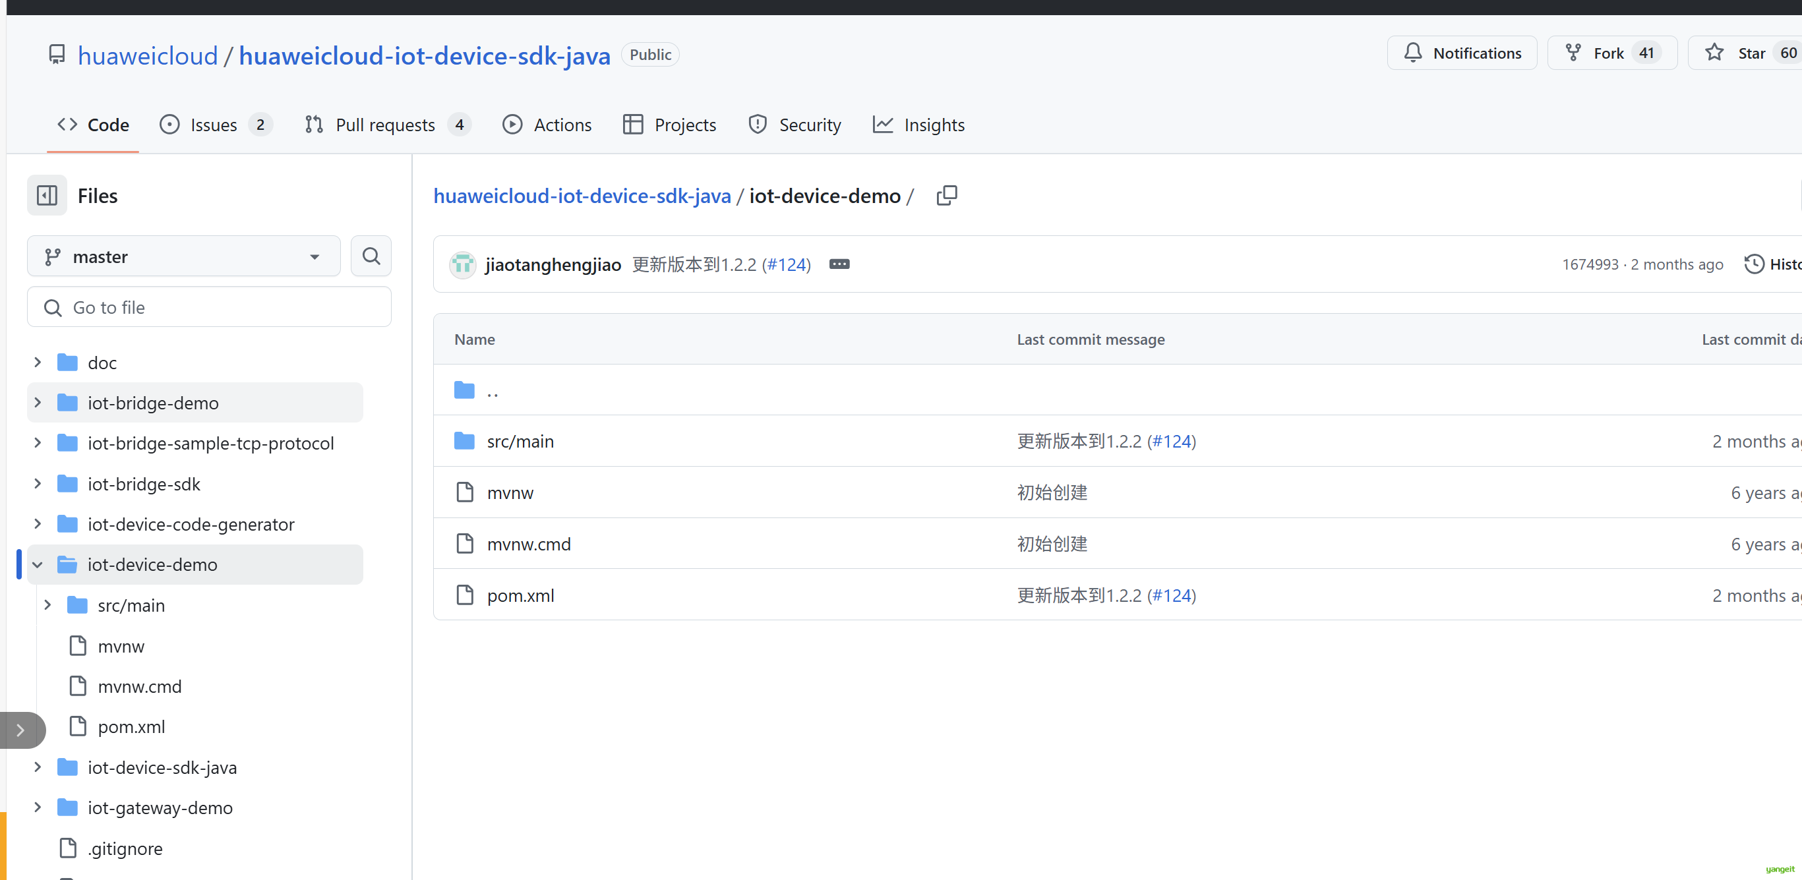Click the repository icon beside huaweicloud
The width and height of the screenshot is (1802, 880).
[x=57, y=55]
